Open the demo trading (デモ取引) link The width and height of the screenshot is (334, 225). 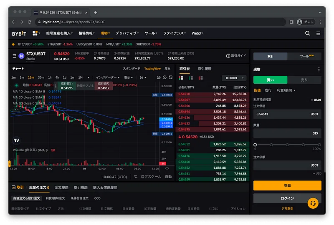[x=287, y=209]
